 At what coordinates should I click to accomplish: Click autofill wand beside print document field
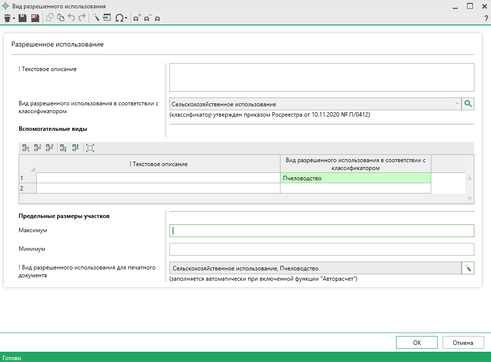(x=468, y=268)
